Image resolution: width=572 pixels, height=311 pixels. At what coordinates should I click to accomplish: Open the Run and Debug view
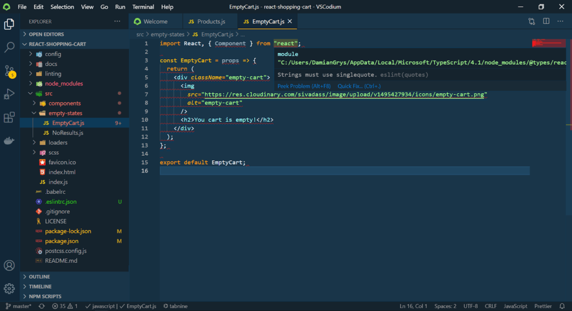pyautogui.click(x=9, y=94)
